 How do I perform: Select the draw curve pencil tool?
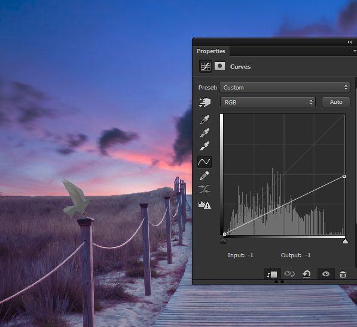pos(205,175)
